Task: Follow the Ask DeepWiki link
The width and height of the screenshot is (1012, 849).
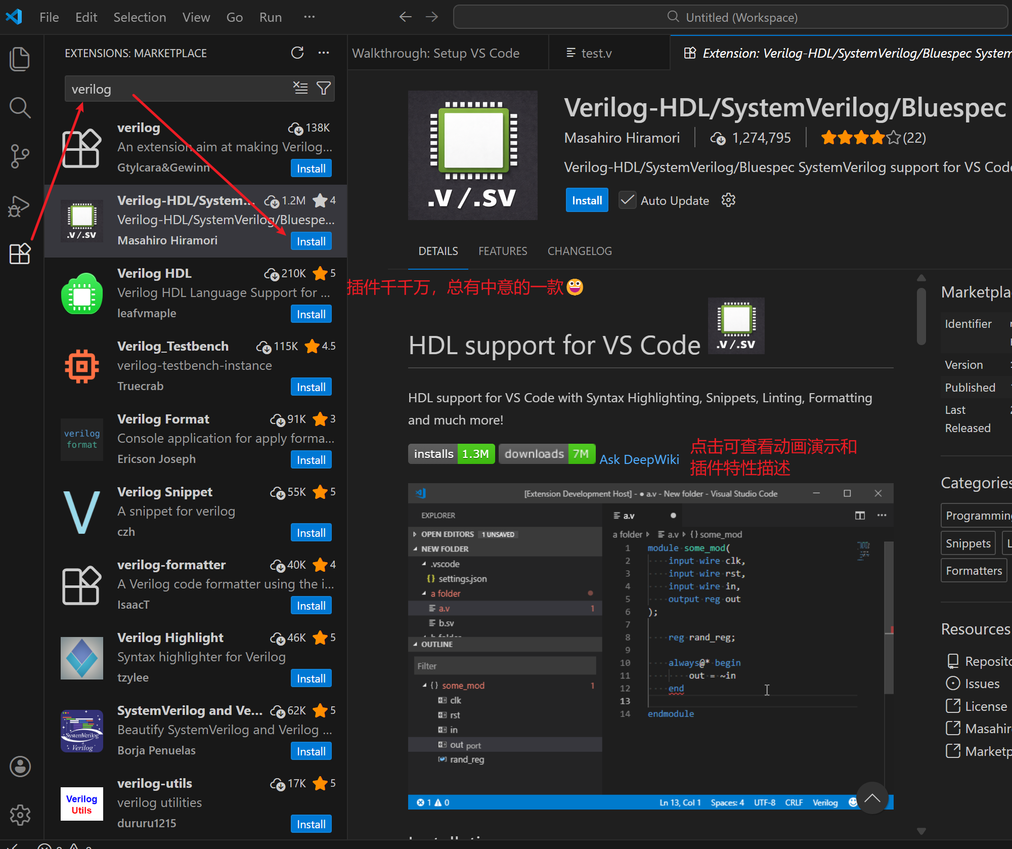Action: [639, 459]
